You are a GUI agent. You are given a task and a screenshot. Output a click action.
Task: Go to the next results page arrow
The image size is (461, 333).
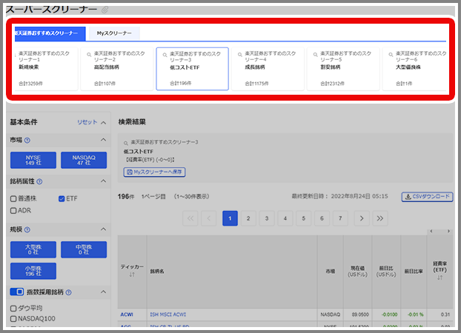361,218
